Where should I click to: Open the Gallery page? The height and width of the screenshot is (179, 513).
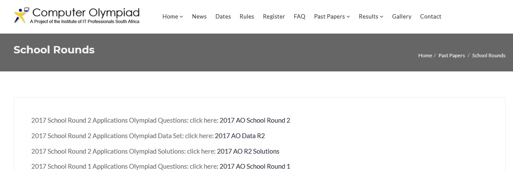click(x=402, y=16)
